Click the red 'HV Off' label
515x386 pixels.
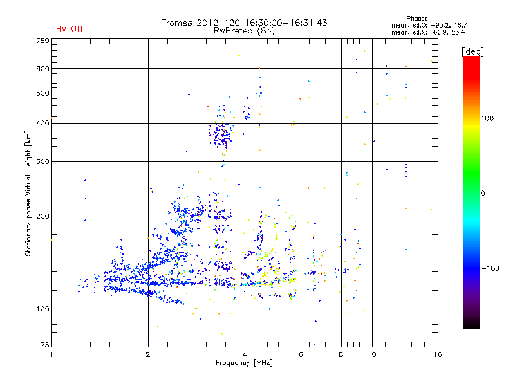point(70,29)
